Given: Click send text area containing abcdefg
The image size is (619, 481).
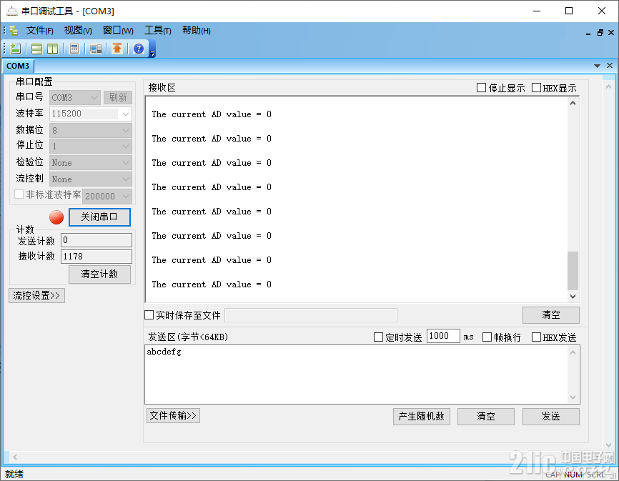Looking at the screenshot, I should pyautogui.click(x=357, y=374).
